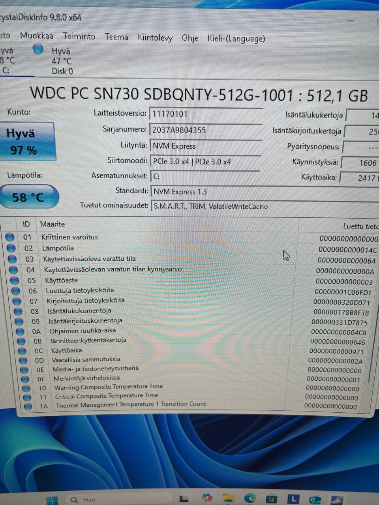Image resolution: width=379 pixels, height=505 pixels.
Task: Open the Toiminto menu
Action: [x=79, y=36]
